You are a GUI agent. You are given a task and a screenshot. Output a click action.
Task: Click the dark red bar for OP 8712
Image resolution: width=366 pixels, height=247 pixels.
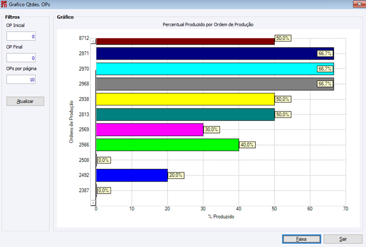(185, 41)
